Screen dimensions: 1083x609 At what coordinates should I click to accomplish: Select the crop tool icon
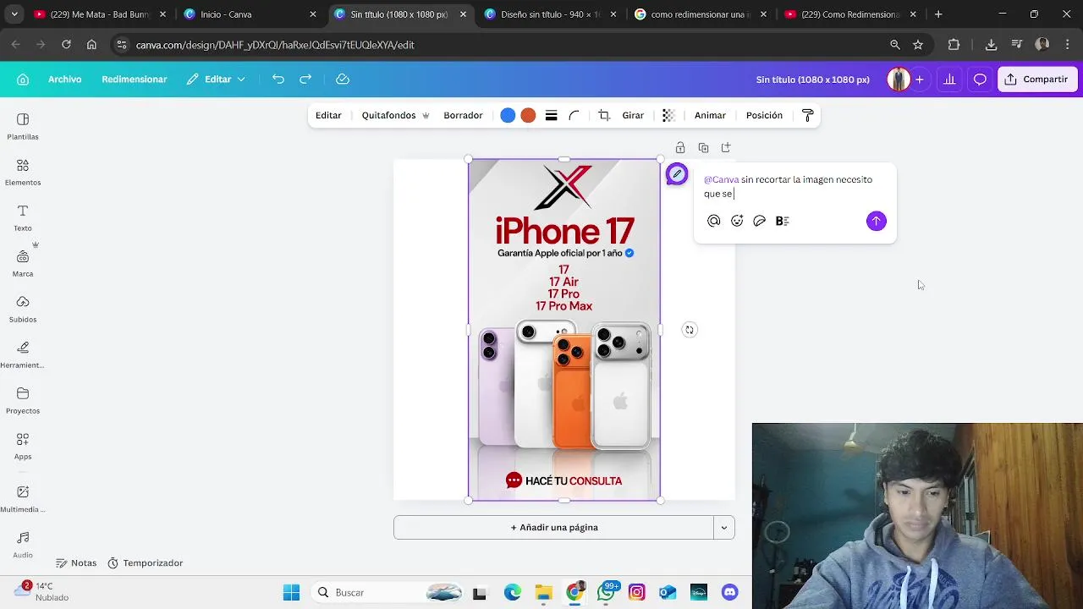pos(604,115)
